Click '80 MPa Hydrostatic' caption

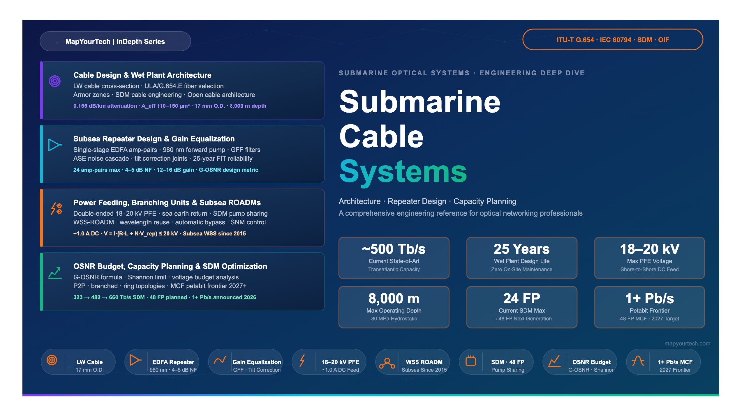click(x=394, y=319)
